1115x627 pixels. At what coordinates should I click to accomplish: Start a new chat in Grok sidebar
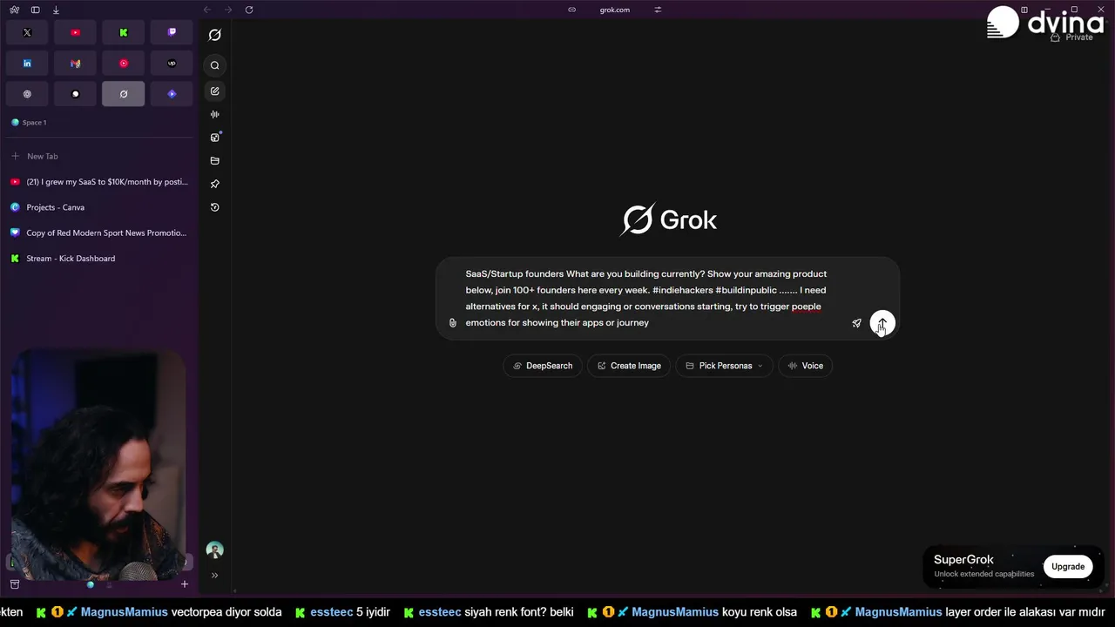[x=215, y=91]
